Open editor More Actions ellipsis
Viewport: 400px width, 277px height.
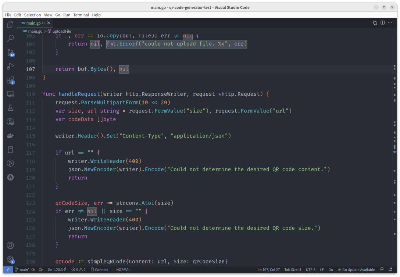[x=390, y=23]
